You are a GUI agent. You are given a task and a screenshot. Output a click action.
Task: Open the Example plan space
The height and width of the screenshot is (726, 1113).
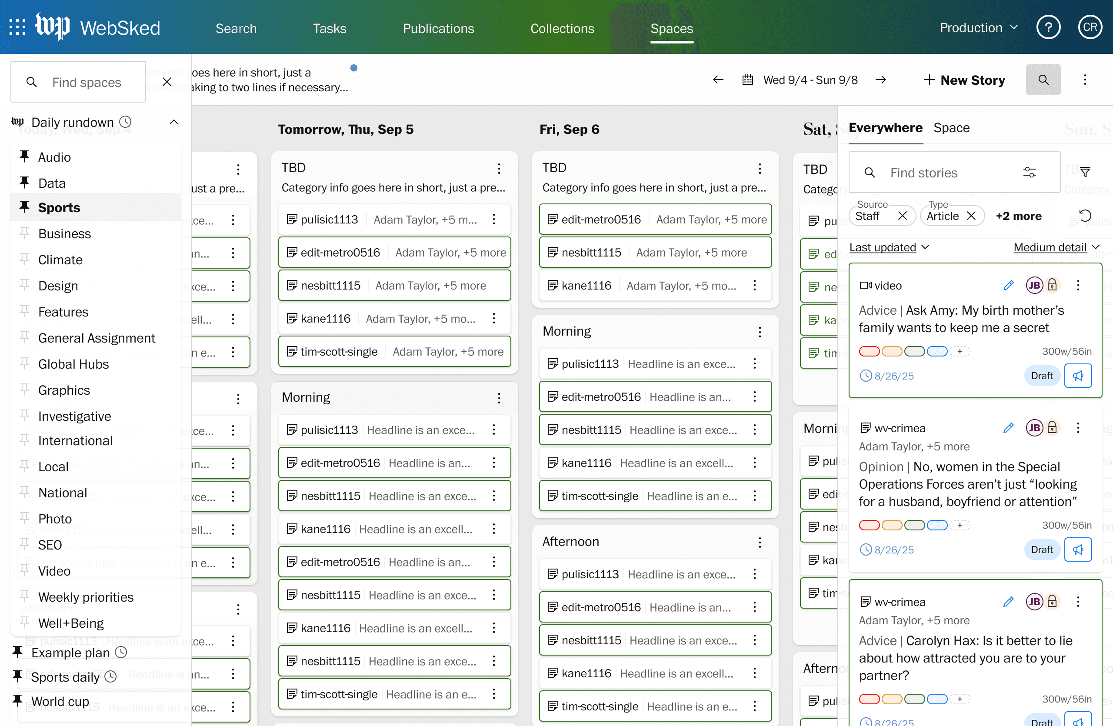tap(70, 653)
